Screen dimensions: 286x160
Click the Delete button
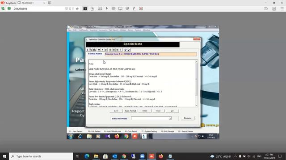[x=145, y=111]
